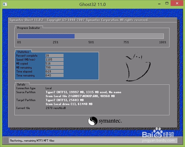Click the 75% progress mark
The height and width of the screenshot is (147, 185).
click(126, 42)
